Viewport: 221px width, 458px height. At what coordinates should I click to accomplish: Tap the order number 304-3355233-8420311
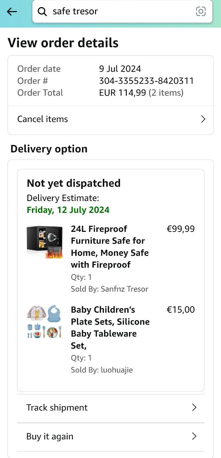146,81
